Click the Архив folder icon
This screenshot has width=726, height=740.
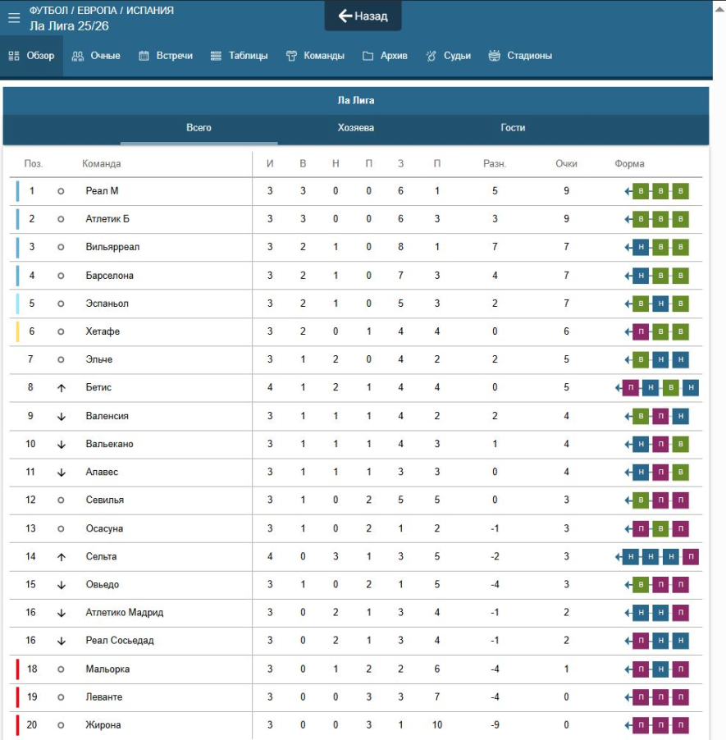click(368, 56)
